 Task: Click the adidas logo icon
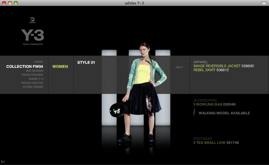coord(32,20)
